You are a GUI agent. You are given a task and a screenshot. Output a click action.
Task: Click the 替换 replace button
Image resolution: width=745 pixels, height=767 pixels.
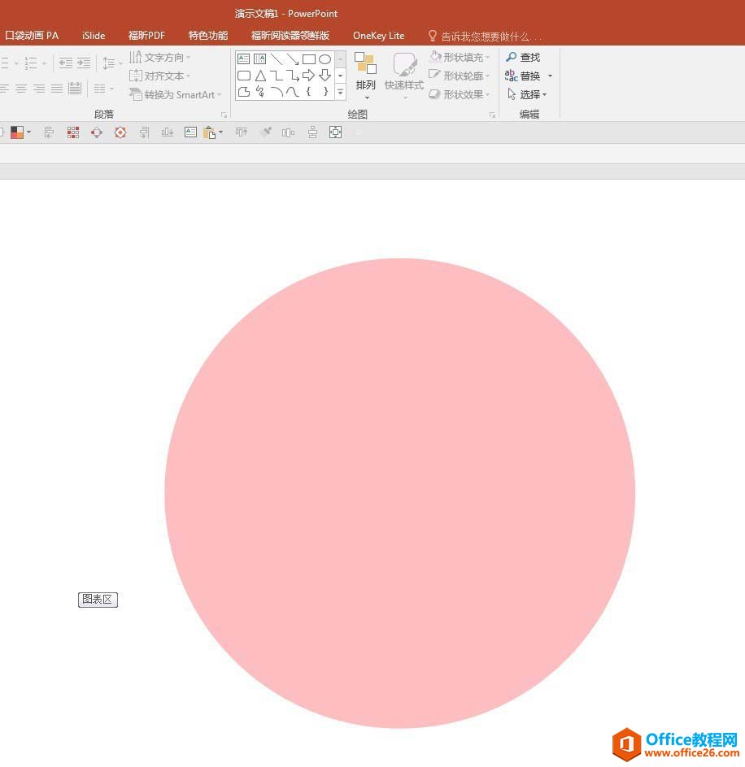(x=523, y=76)
